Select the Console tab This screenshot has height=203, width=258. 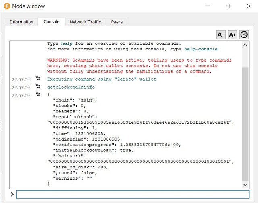52,21
